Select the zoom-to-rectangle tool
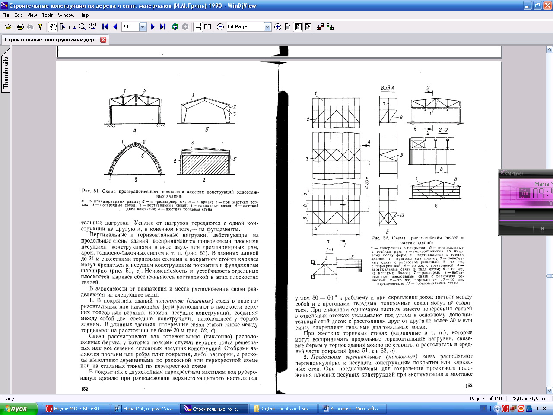 pos(92,27)
